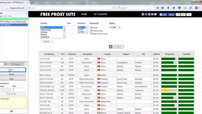Select Algeria in the Country list
Image resolution: width=202 pixels, height=114 pixels.
point(51,35)
